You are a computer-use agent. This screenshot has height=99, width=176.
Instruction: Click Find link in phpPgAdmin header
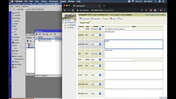(158, 15)
